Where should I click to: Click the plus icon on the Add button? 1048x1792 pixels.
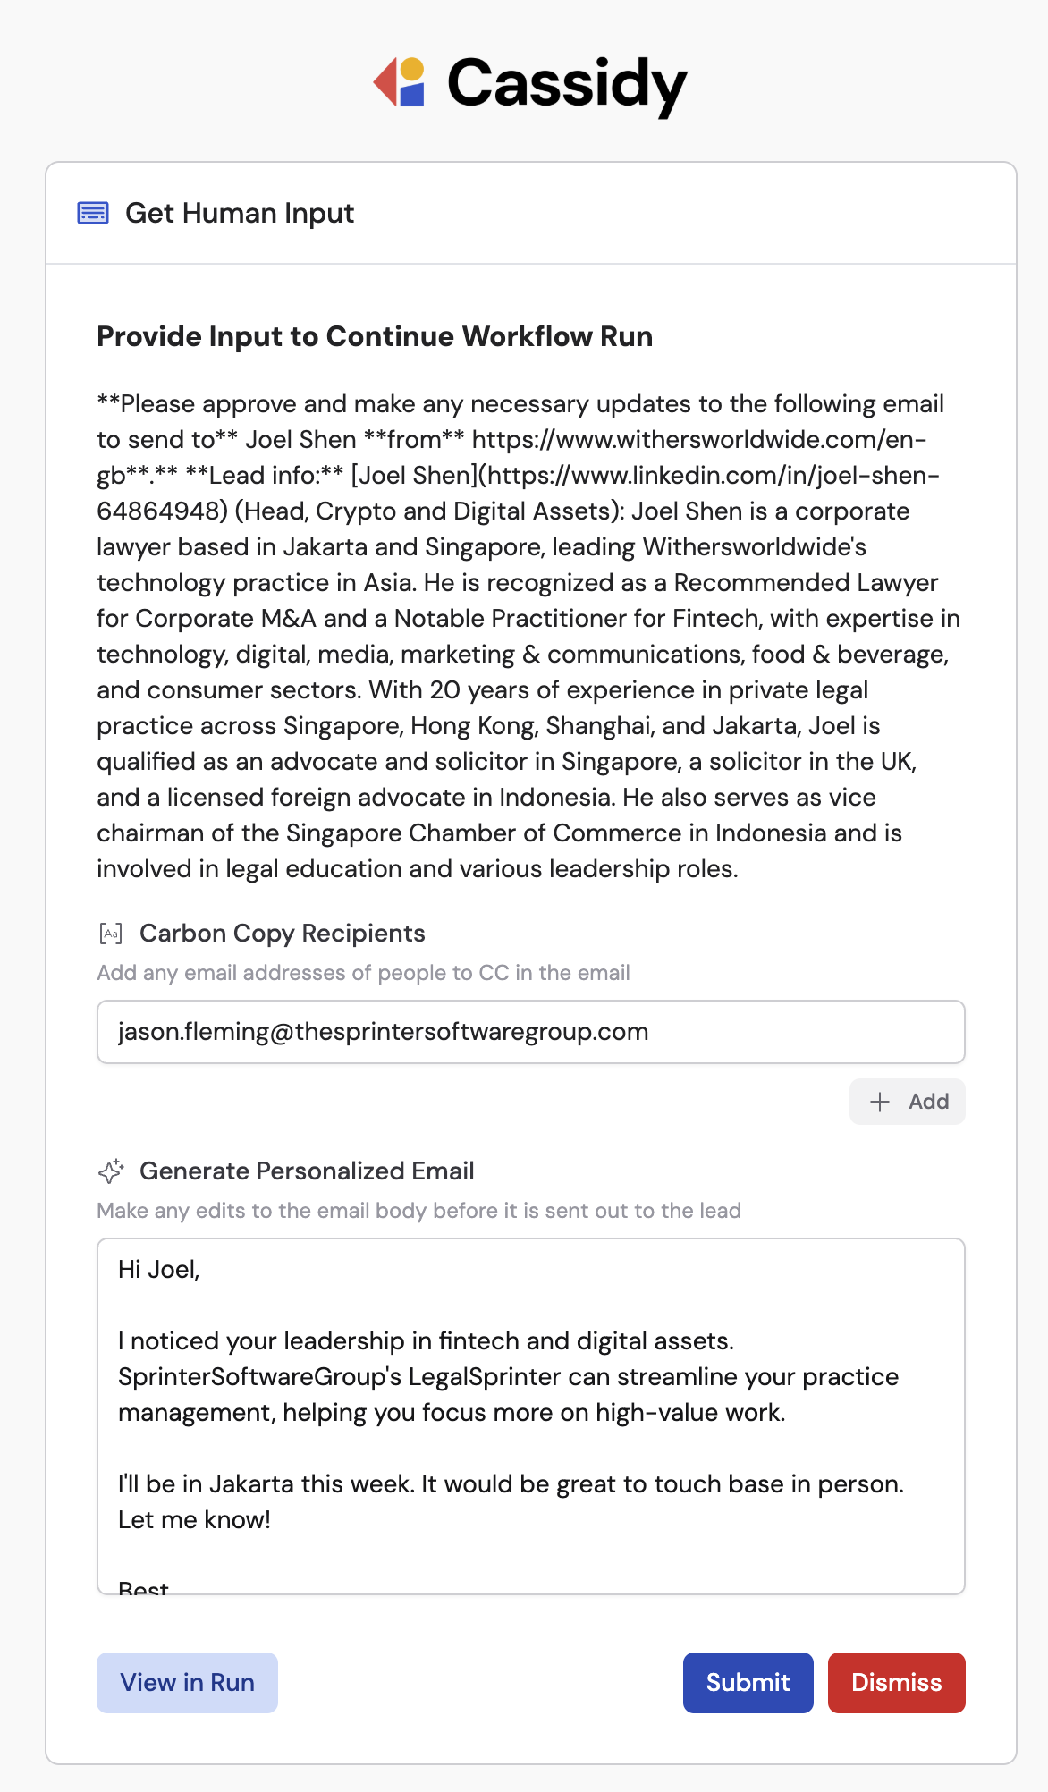pyautogui.click(x=880, y=1102)
